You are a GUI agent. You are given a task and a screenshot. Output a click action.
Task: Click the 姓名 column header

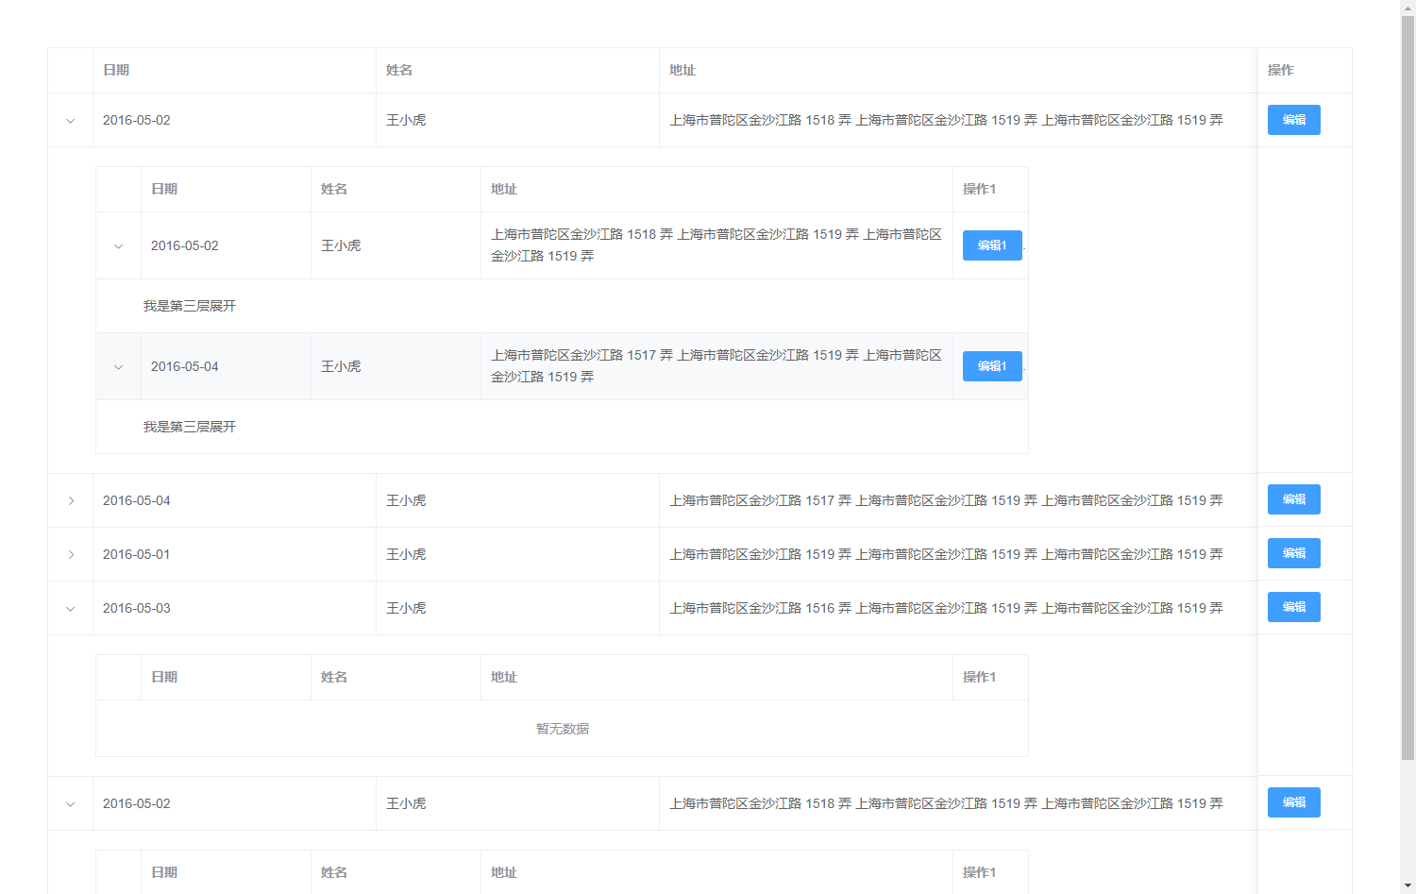[x=400, y=70]
